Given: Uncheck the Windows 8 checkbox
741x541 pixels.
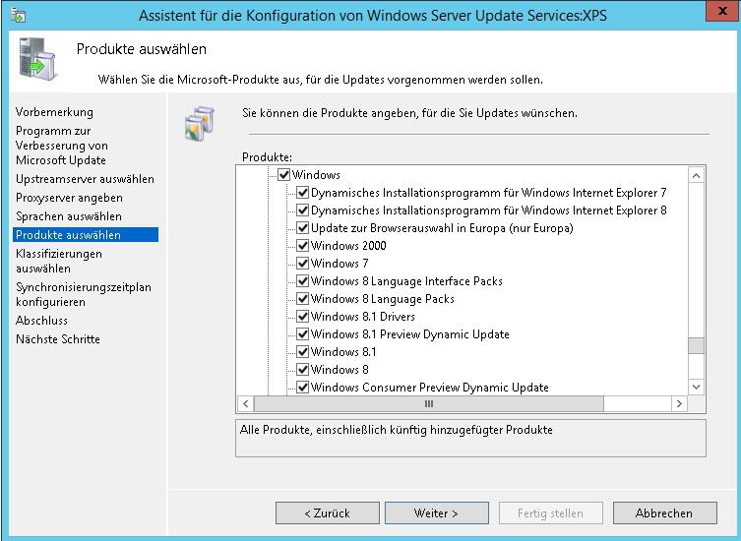Looking at the screenshot, I should click(x=302, y=370).
